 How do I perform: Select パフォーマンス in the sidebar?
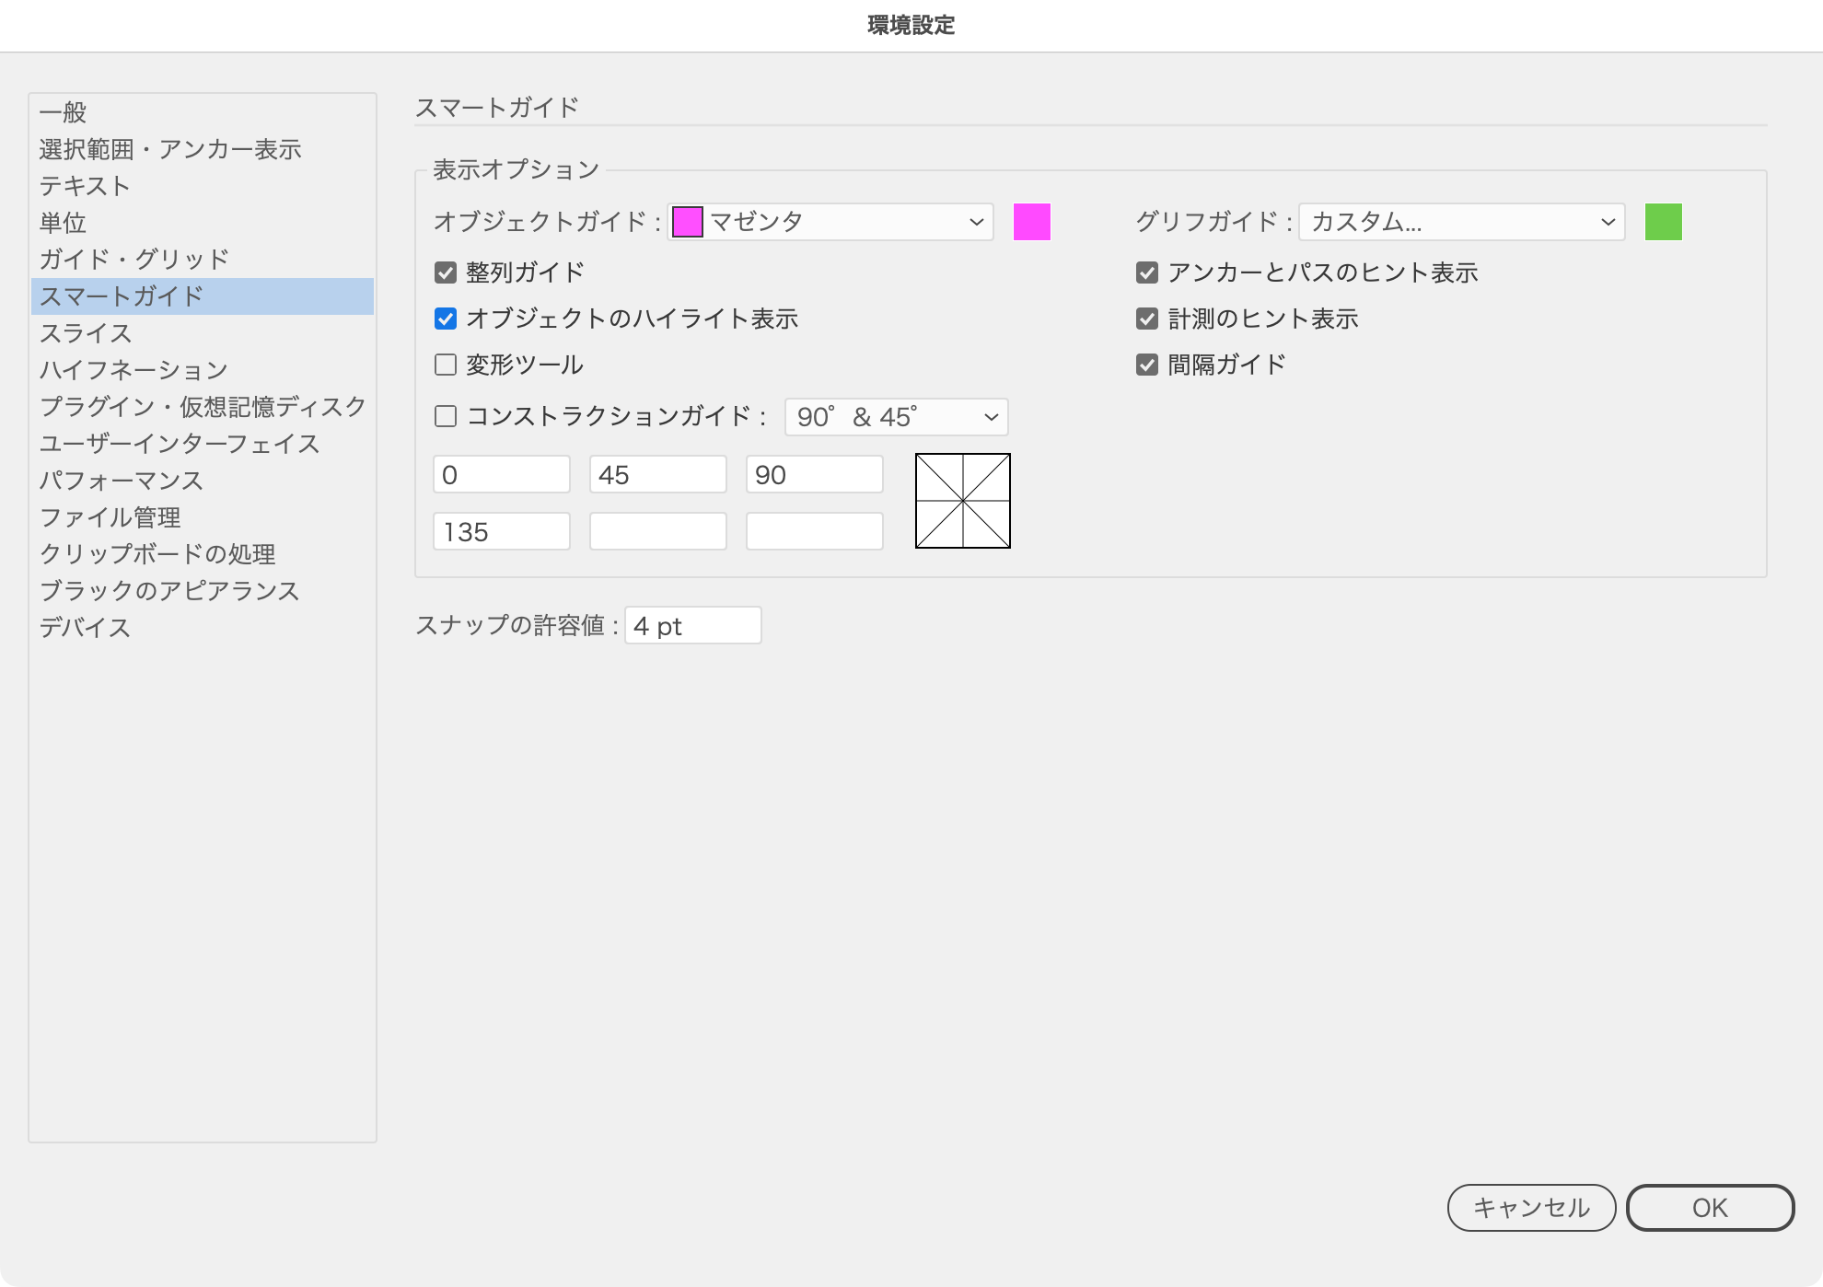pos(121,481)
